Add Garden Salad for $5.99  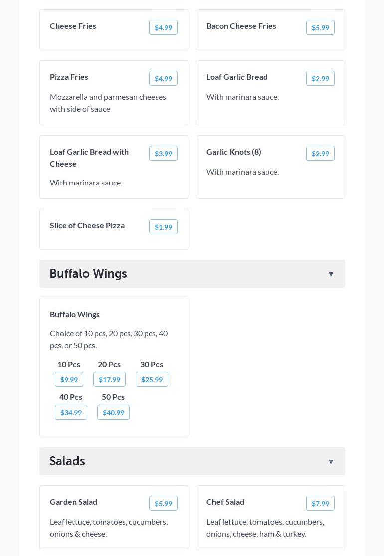[x=163, y=503]
